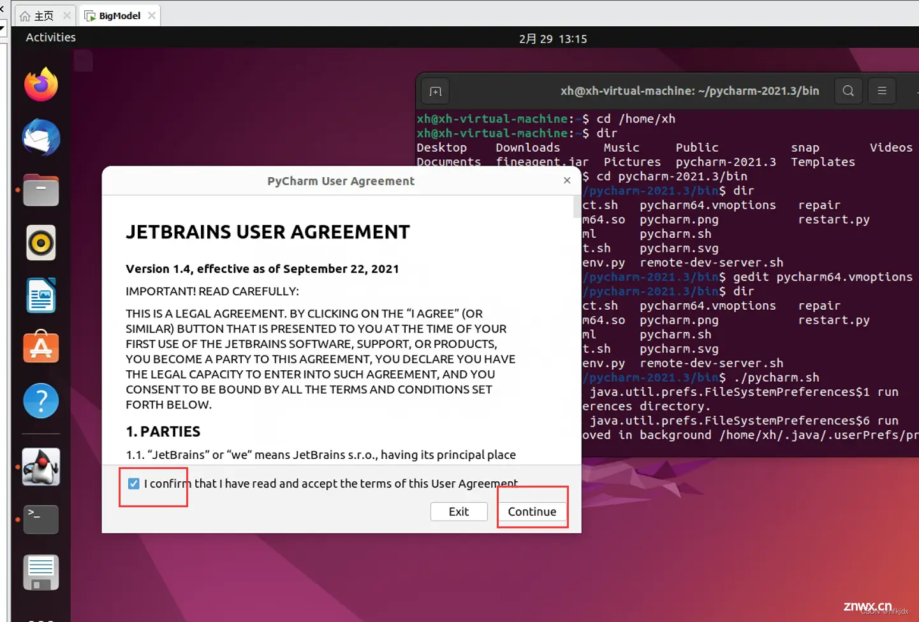The height and width of the screenshot is (622, 919).
Task: Click 'gedit pycharm64.vmoptions' command in terminal
Action: (823, 277)
